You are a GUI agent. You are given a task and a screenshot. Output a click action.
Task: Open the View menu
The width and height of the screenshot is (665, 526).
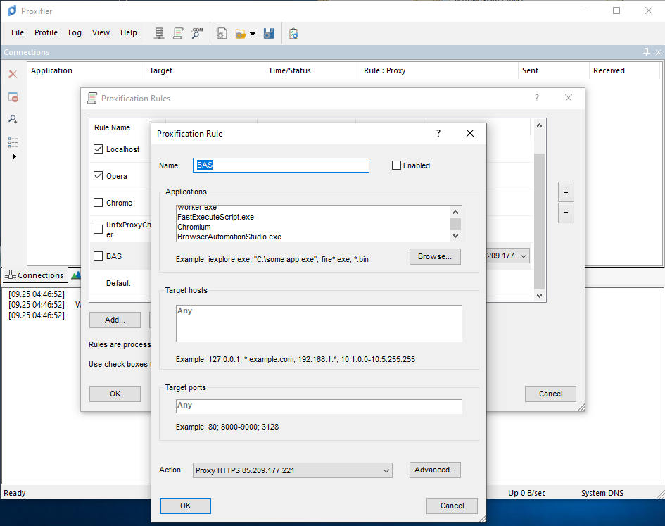tap(101, 32)
